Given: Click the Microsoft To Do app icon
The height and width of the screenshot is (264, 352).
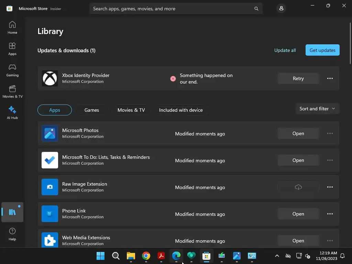Looking at the screenshot, I should point(50,160).
